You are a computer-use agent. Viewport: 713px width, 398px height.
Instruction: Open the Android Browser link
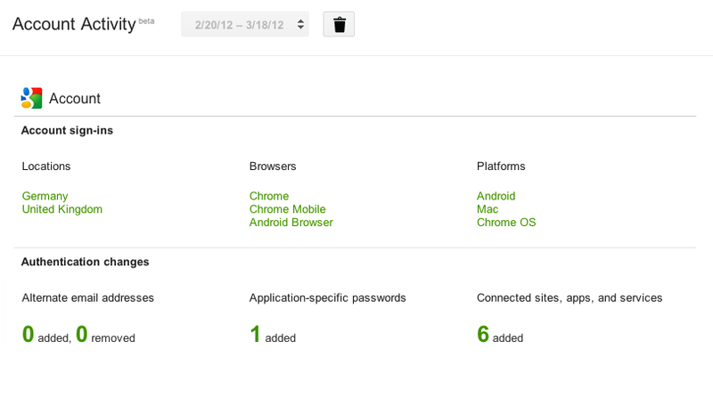(291, 223)
